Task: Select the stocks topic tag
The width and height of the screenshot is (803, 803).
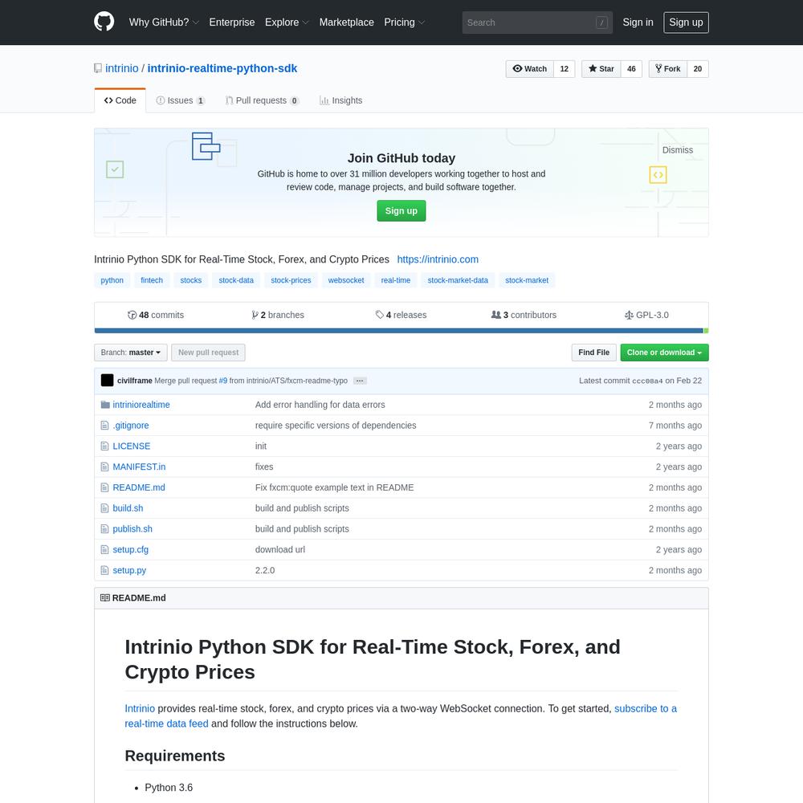Action: tap(191, 280)
